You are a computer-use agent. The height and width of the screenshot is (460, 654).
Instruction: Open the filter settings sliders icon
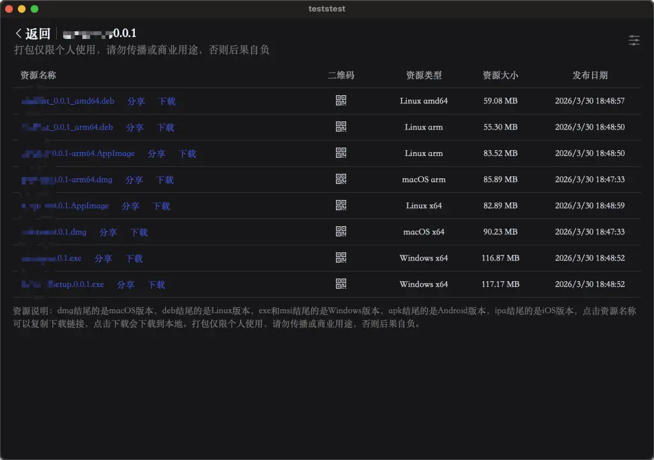634,40
